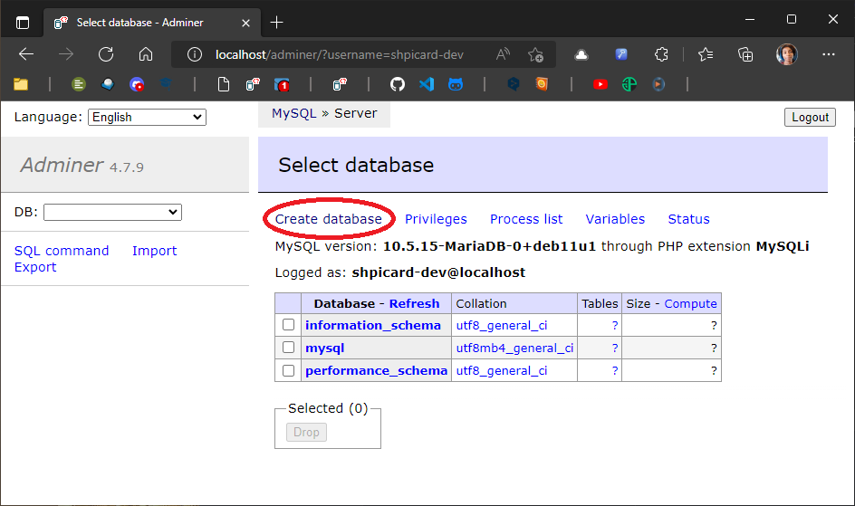The width and height of the screenshot is (855, 506).
Task: Open the tab actions menu icon
Action: (x=23, y=23)
